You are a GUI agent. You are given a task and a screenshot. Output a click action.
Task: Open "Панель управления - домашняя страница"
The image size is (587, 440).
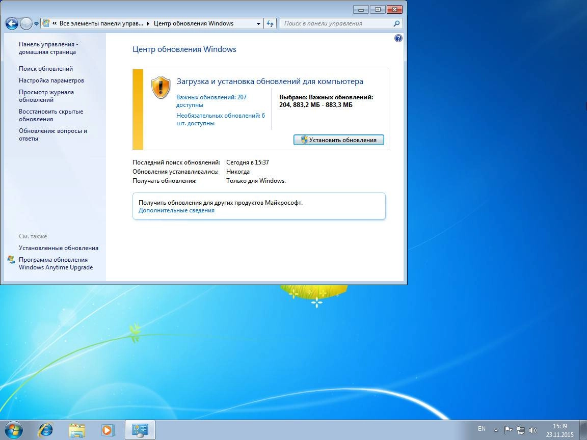[x=48, y=48]
